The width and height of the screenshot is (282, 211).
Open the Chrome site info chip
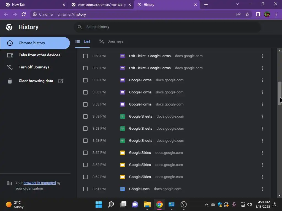pyautogui.click(x=43, y=14)
